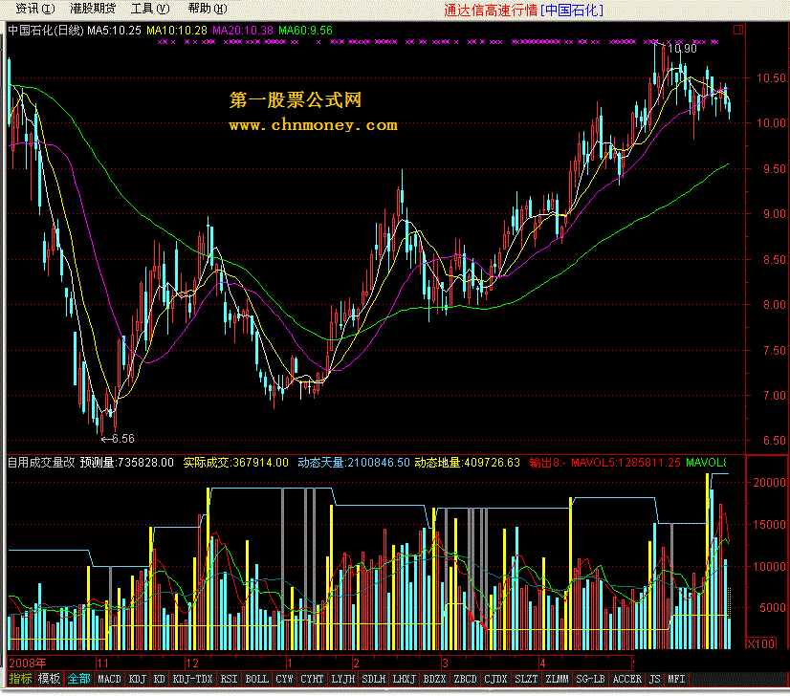790x696 pixels.
Task: Open the 帮助(H) menu
Action: click(x=208, y=9)
